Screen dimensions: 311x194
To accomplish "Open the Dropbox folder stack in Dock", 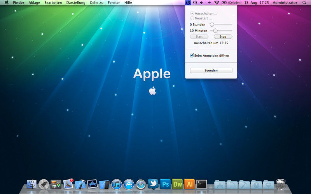I will click(x=269, y=185).
